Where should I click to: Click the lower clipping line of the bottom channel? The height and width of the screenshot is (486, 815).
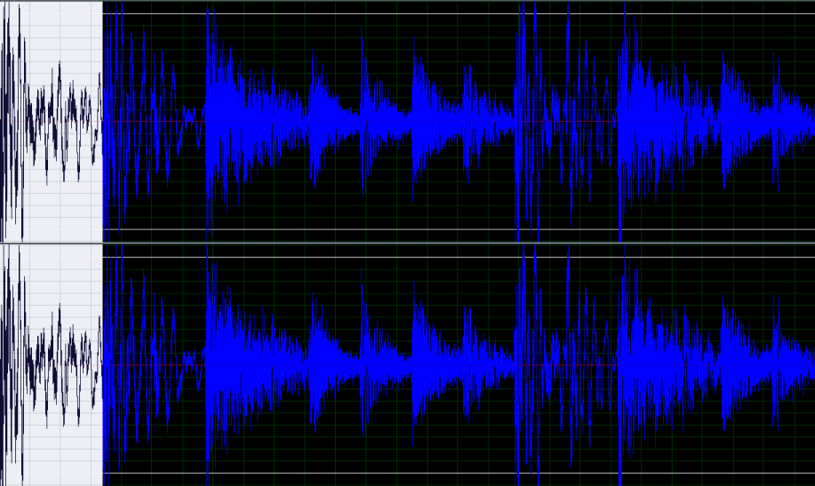coord(459,473)
